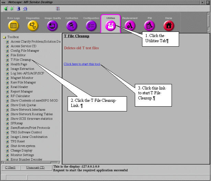Viewport: 211px width, 181px height.
Task: Collapse the Toolbox folder in tree
Action: point(4,37)
